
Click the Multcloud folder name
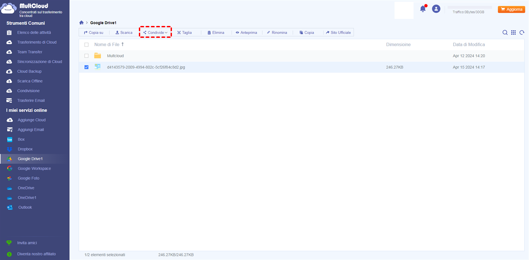coord(115,56)
